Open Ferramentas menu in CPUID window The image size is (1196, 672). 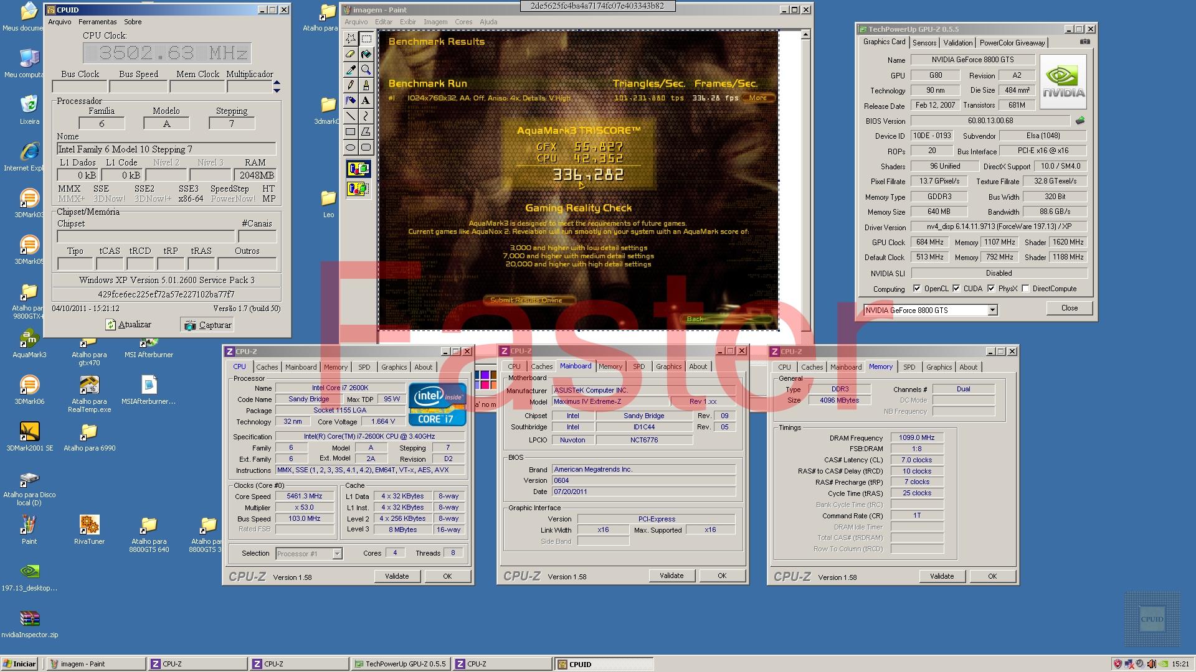98,22
